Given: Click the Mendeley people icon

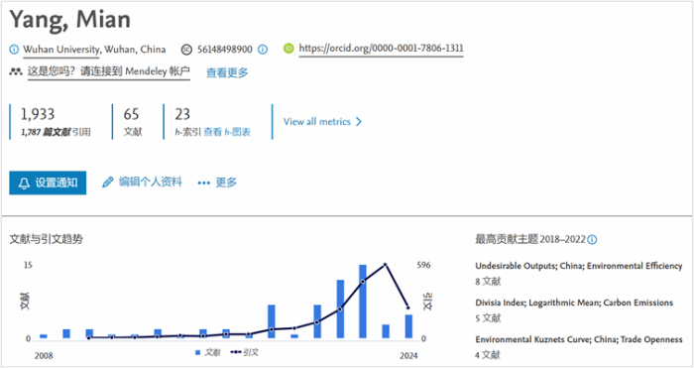Looking at the screenshot, I should pyautogui.click(x=16, y=71).
